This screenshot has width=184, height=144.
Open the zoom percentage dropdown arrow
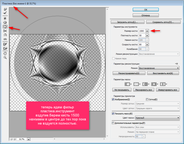[28, 139]
